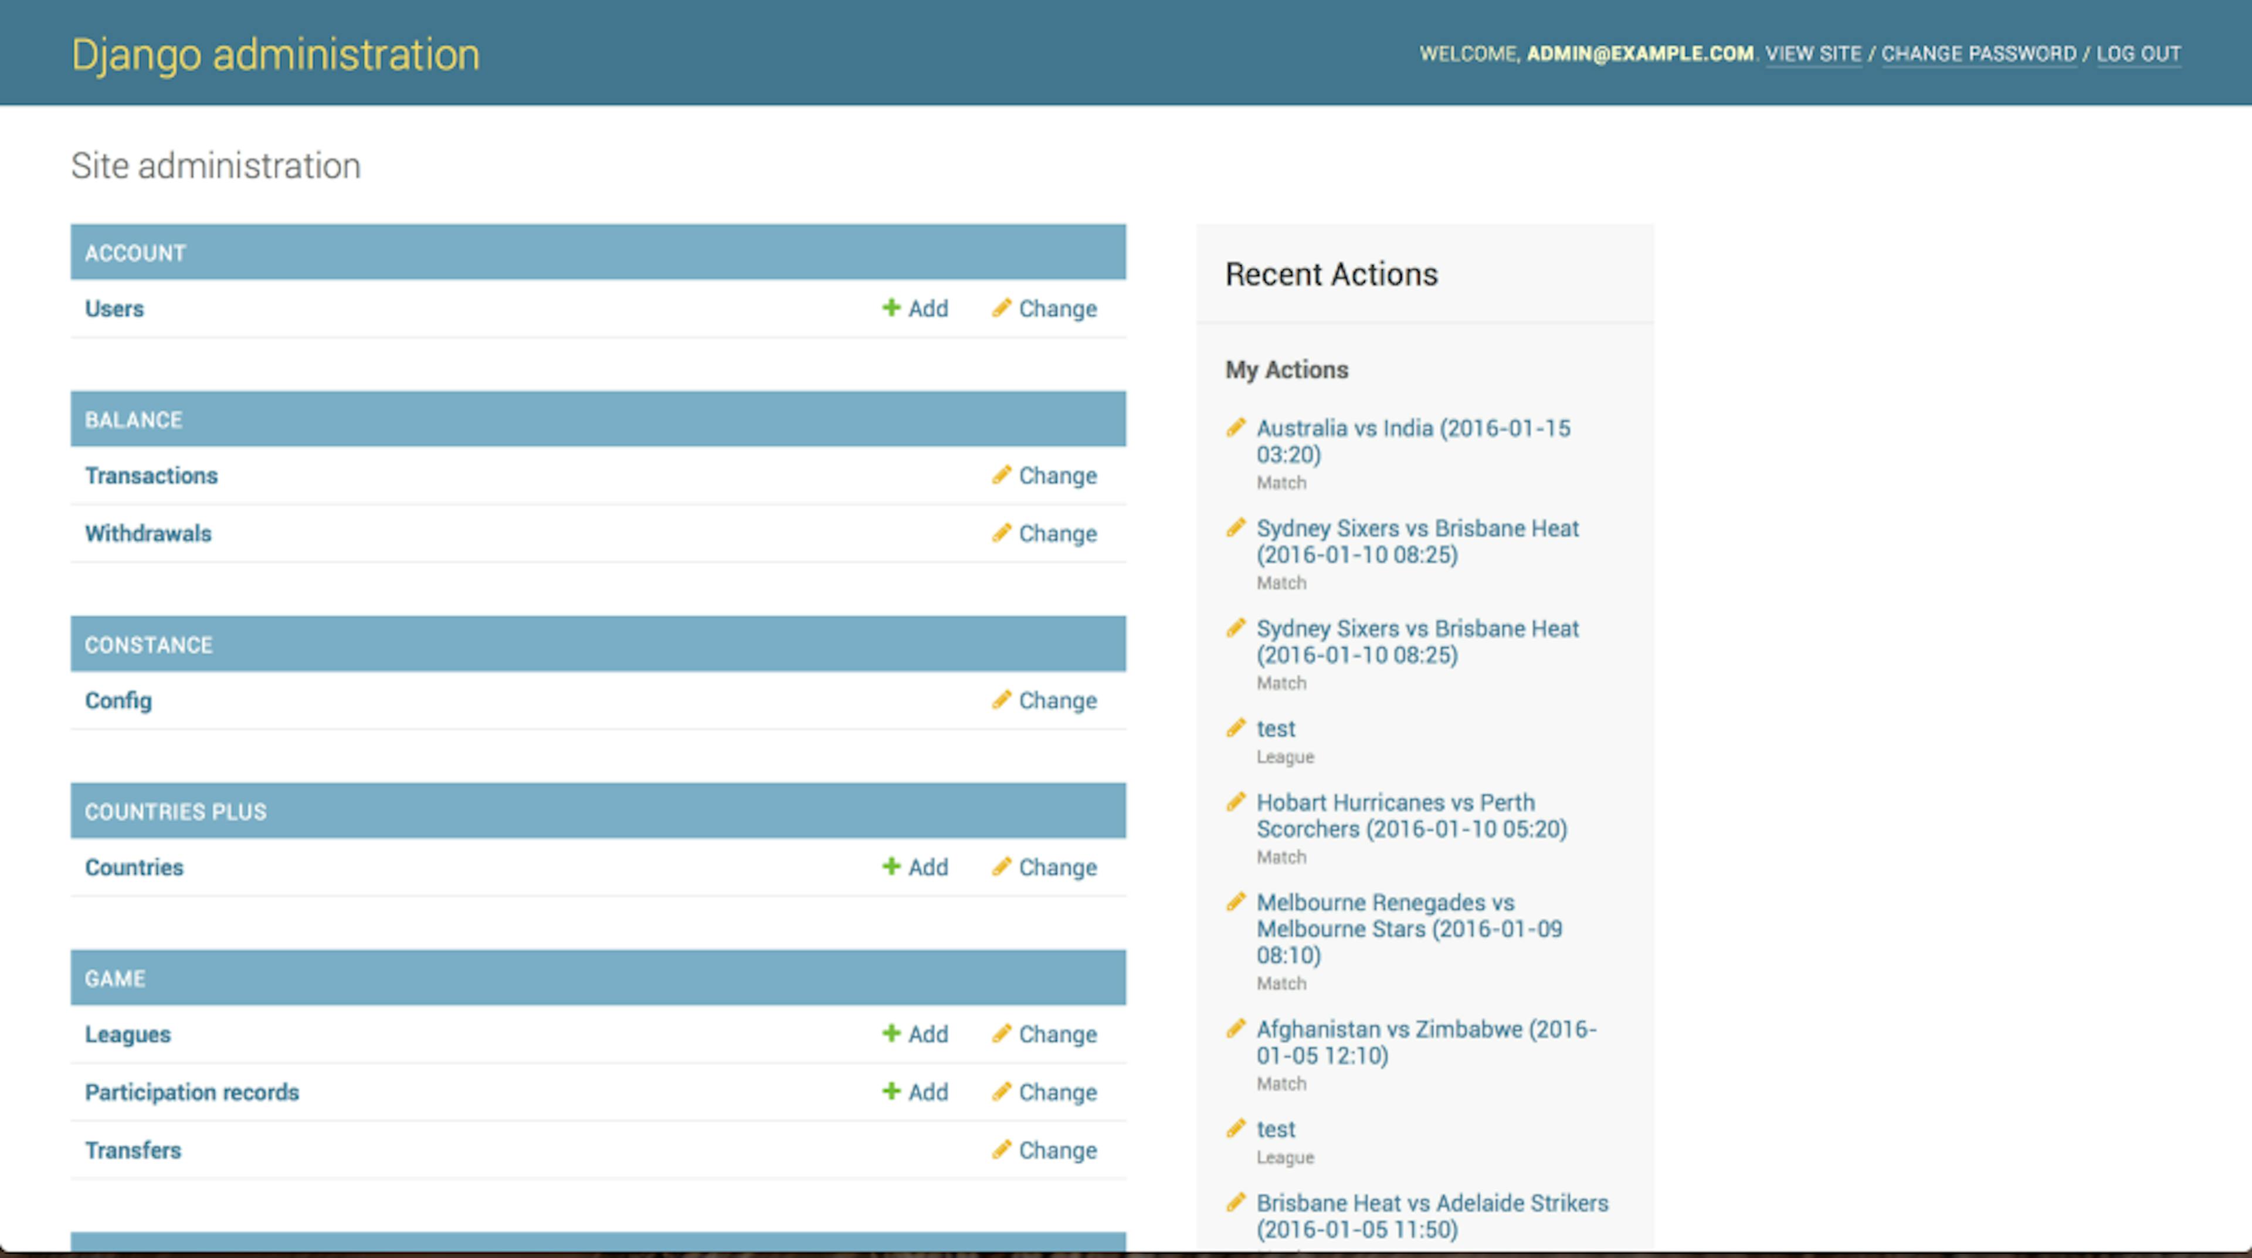
Task: Click the Add icon for Participation records
Action: (x=891, y=1092)
